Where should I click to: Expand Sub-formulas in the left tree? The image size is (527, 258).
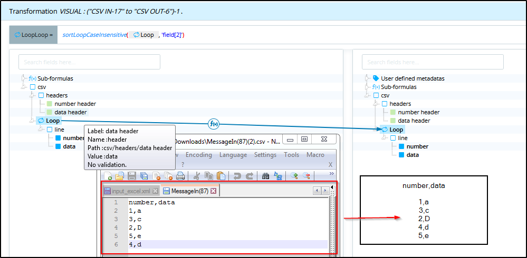click(24, 78)
